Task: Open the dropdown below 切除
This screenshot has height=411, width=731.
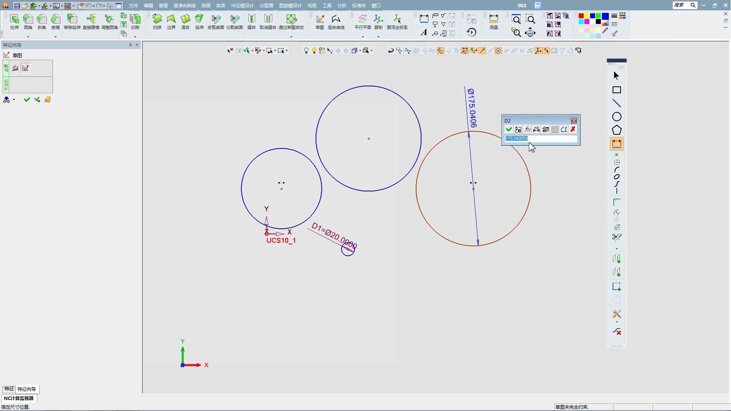Action: [135, 37]
